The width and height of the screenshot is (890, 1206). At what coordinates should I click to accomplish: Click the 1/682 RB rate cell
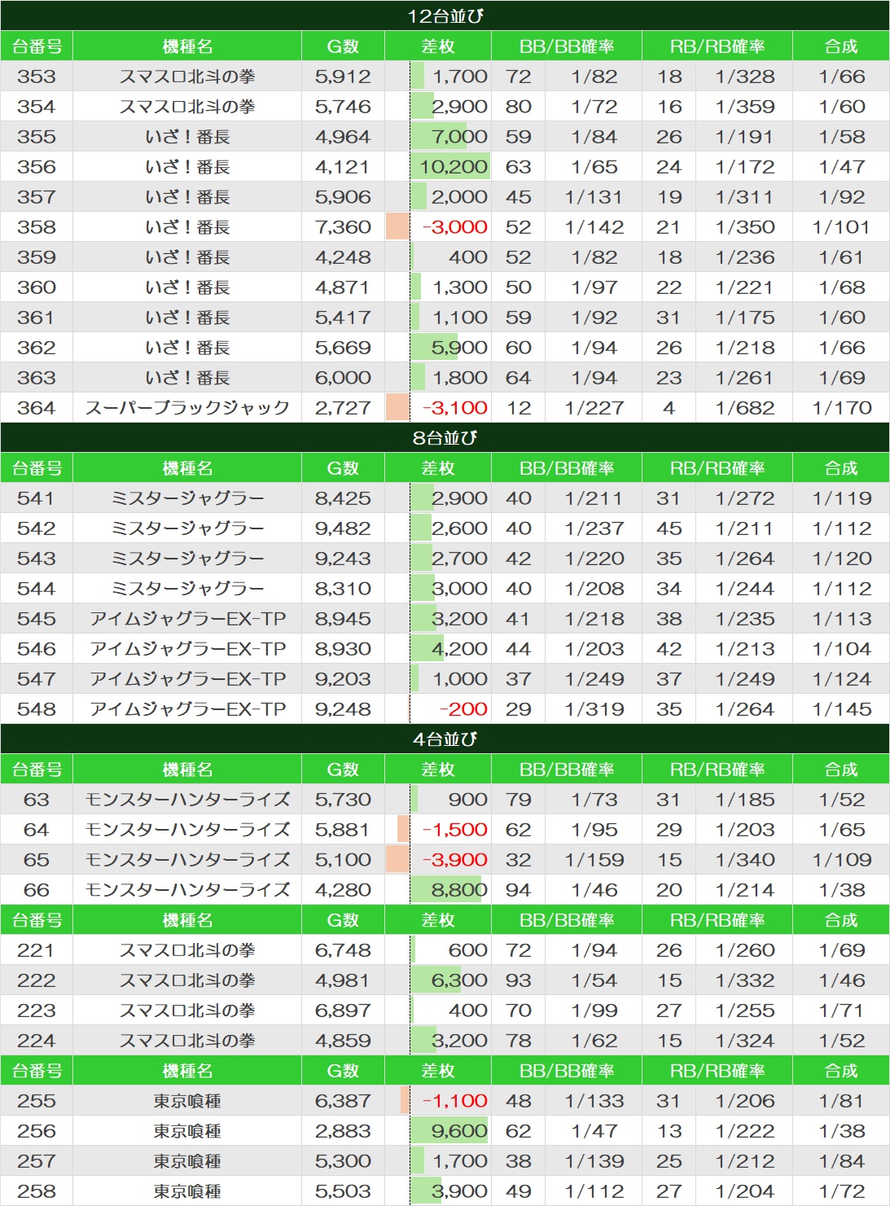point(745,408)
